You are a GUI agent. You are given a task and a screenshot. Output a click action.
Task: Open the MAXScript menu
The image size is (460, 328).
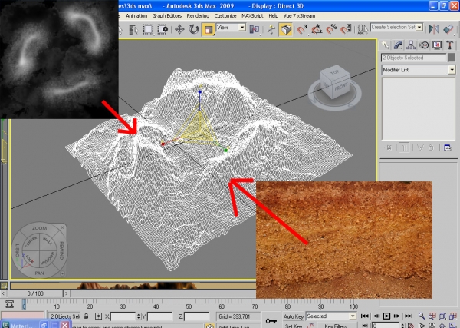click(252, 16)
